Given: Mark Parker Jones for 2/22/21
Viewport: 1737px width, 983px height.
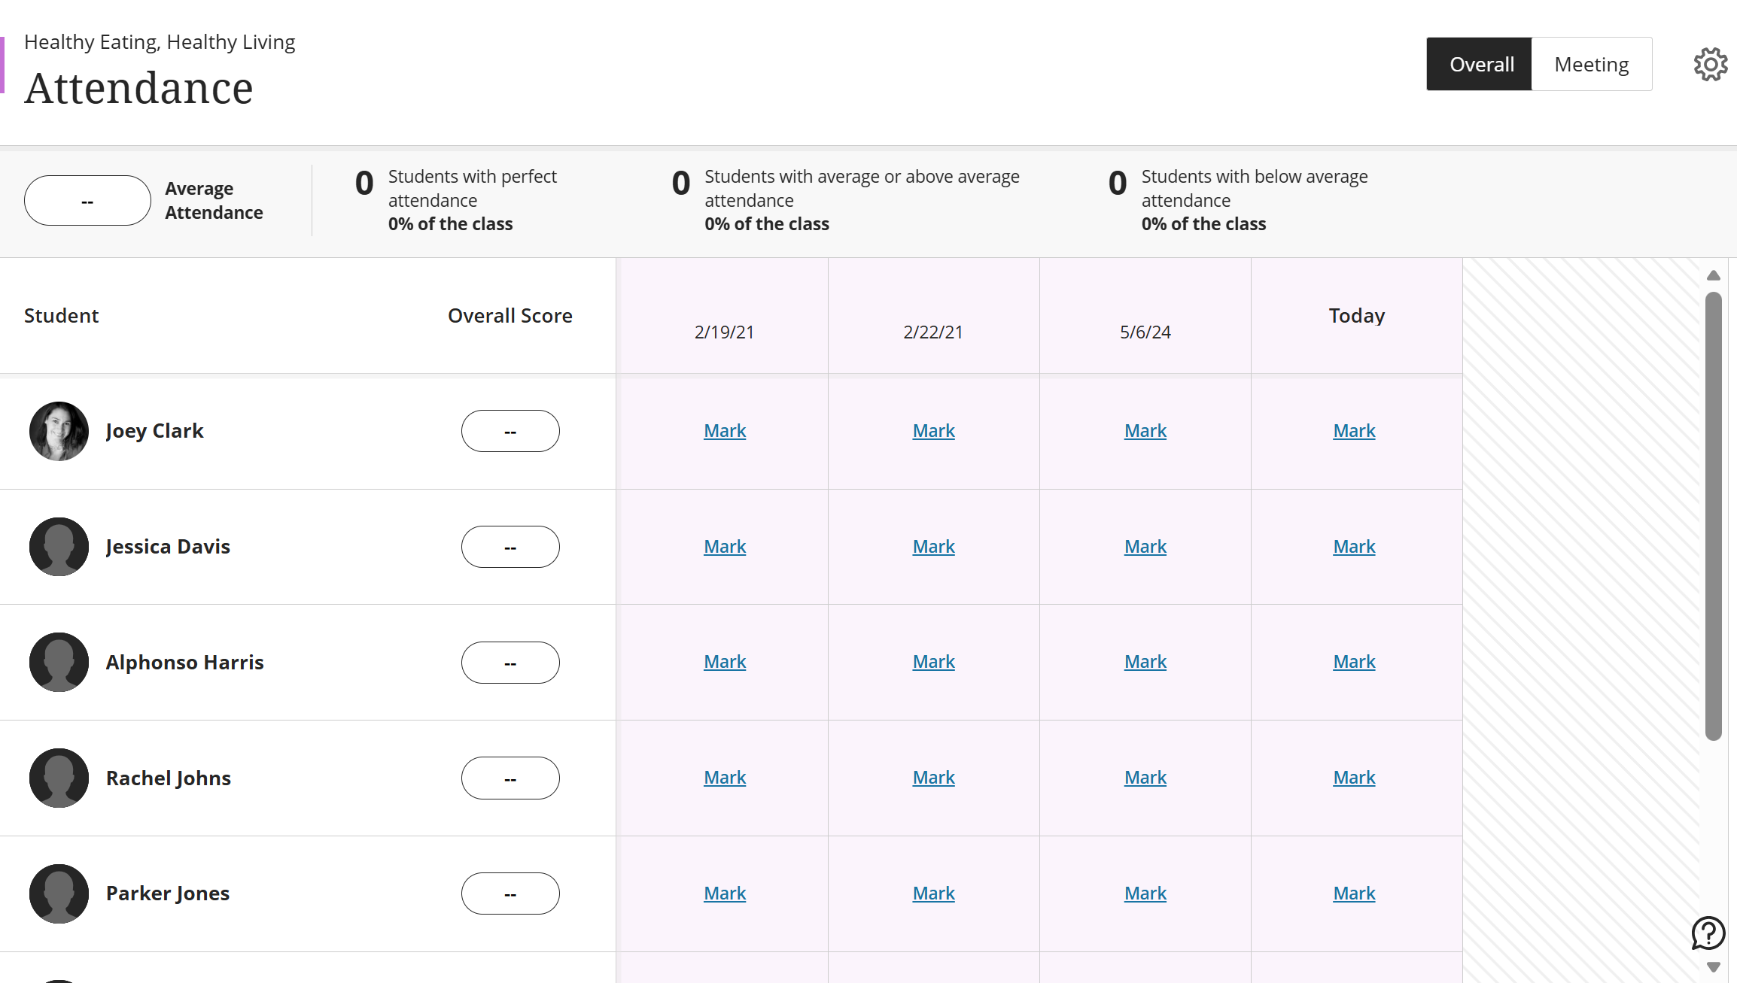Looking at the screenshot, I should [933, 893].
